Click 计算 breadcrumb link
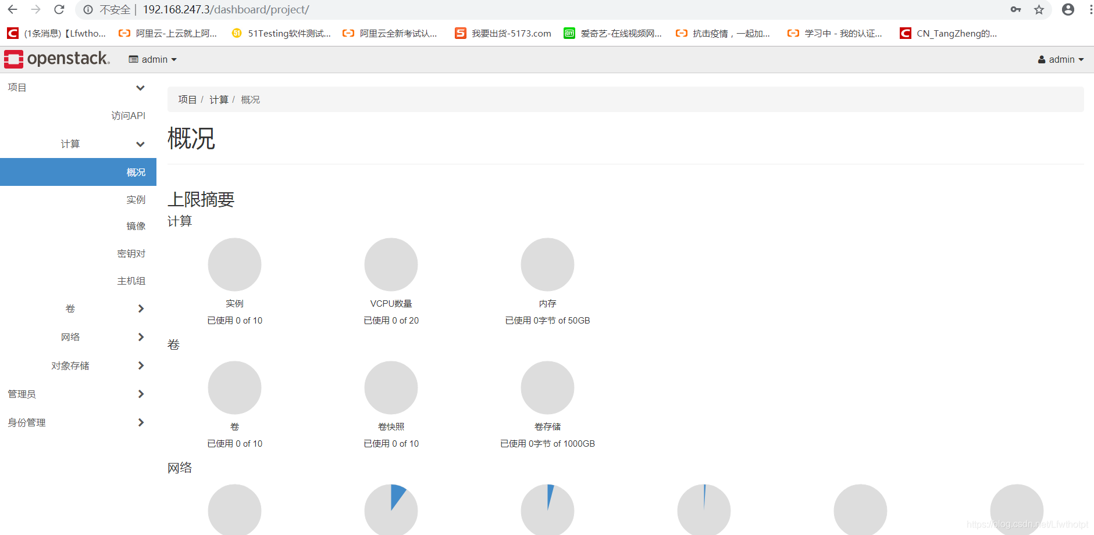This screenshot has width=1094, height=535. pyautogui.click(x=219, y=99)
